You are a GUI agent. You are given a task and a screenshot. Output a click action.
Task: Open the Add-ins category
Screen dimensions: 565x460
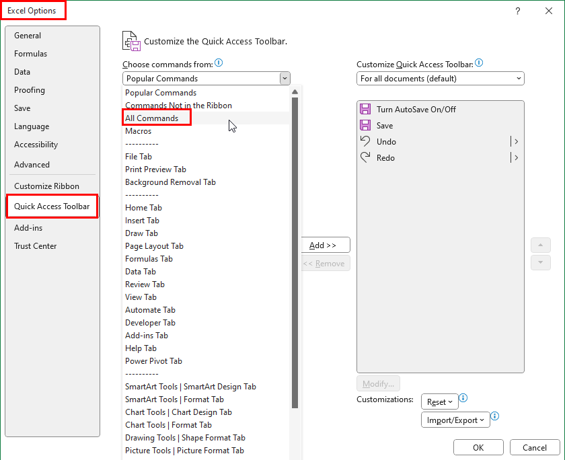click(x=52, y=228)
